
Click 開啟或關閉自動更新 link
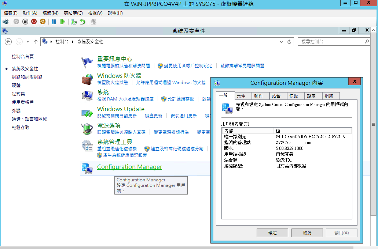(117, 116)
